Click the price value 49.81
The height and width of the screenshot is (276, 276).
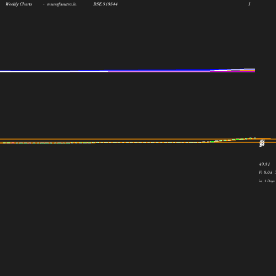pos(264,164)
